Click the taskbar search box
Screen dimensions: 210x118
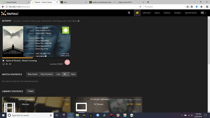click(x=30, y=115)
